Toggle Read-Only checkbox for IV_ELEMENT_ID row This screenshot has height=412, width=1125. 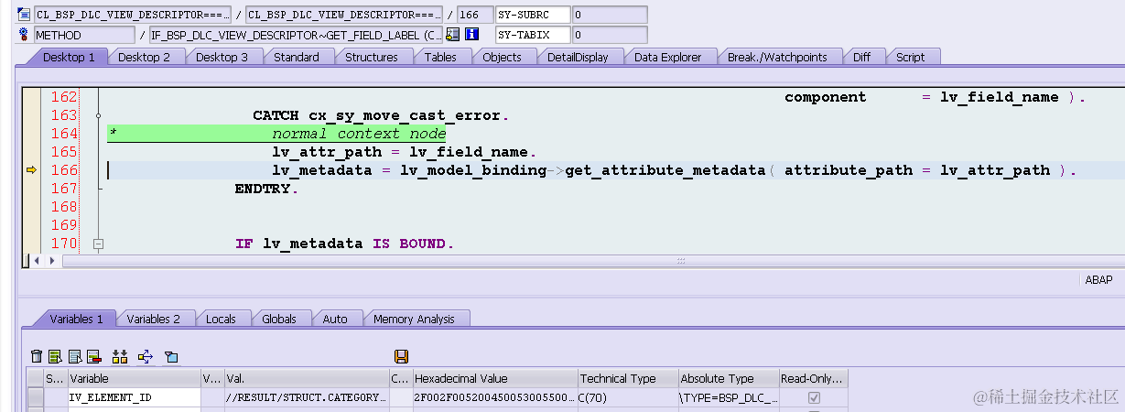coord(814,397)
